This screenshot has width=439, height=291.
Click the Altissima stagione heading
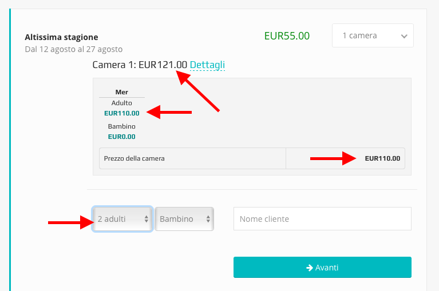tap(61, 37)
